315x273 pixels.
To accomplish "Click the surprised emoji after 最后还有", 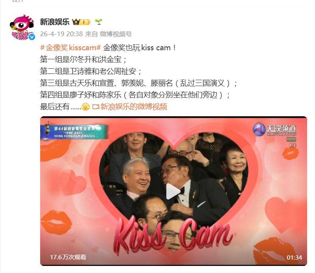I will pos(85,106).
